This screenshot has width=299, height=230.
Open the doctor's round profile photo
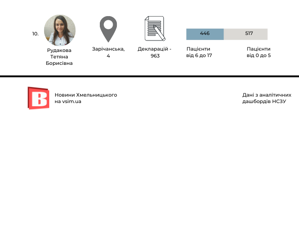(x=60, y=30)
